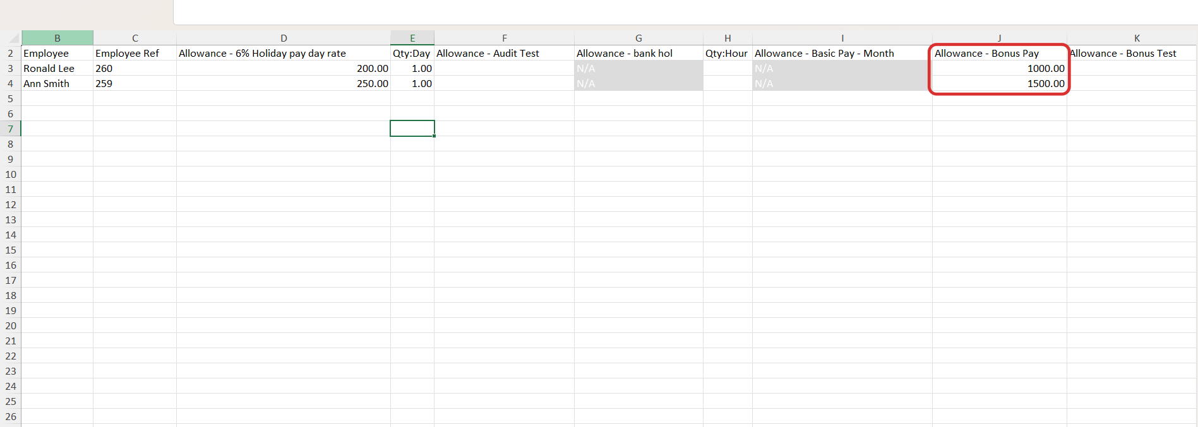Image resolution: width=1198 pixels, height=427 pixels.
Task: Select row 3 header
Action: pyautogui.click(x=11, y=68)
